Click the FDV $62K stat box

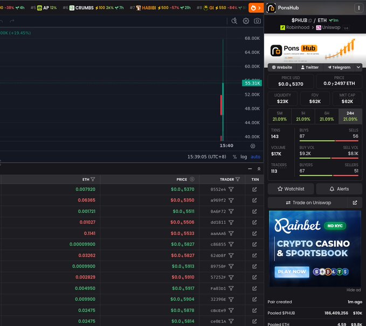(315, 99)
